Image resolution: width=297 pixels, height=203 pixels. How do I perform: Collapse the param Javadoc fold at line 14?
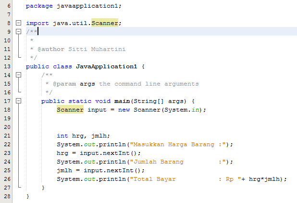tap(18, 75)
